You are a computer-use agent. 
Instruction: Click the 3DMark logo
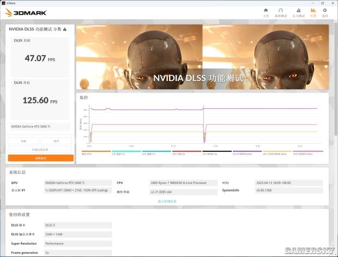pos(26,13)
